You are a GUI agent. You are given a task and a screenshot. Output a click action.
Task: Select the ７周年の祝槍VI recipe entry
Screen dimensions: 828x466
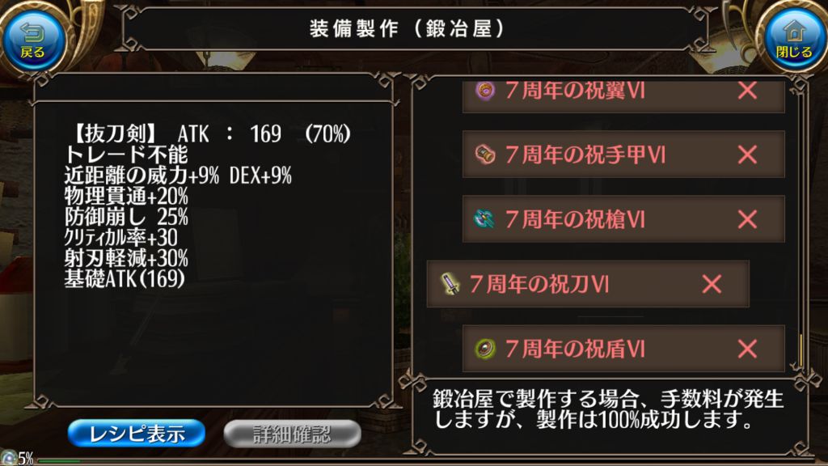(x=623, y=219)
